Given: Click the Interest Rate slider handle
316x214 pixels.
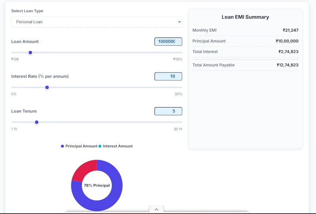Looking at the screenshot, I should click(47, 87).
